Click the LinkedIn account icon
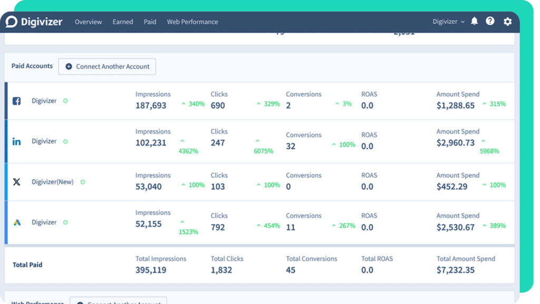This screenshot has height=304, width=540. (17, 141)
